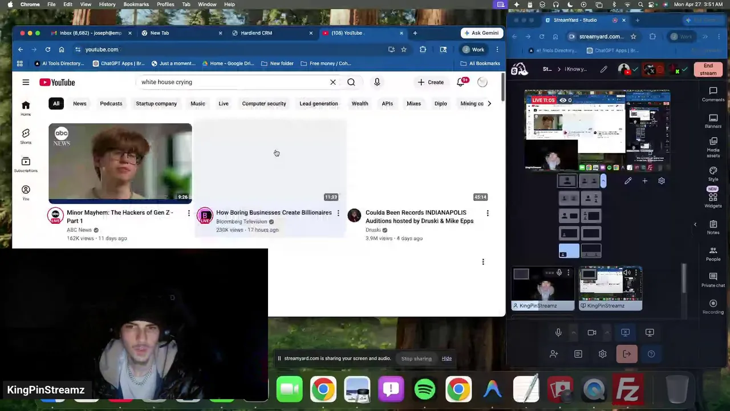Collapse StreamYard right sidebar arrow
Image resolution: width=730 pixels, height=411 pixels.
click(695, 225)
